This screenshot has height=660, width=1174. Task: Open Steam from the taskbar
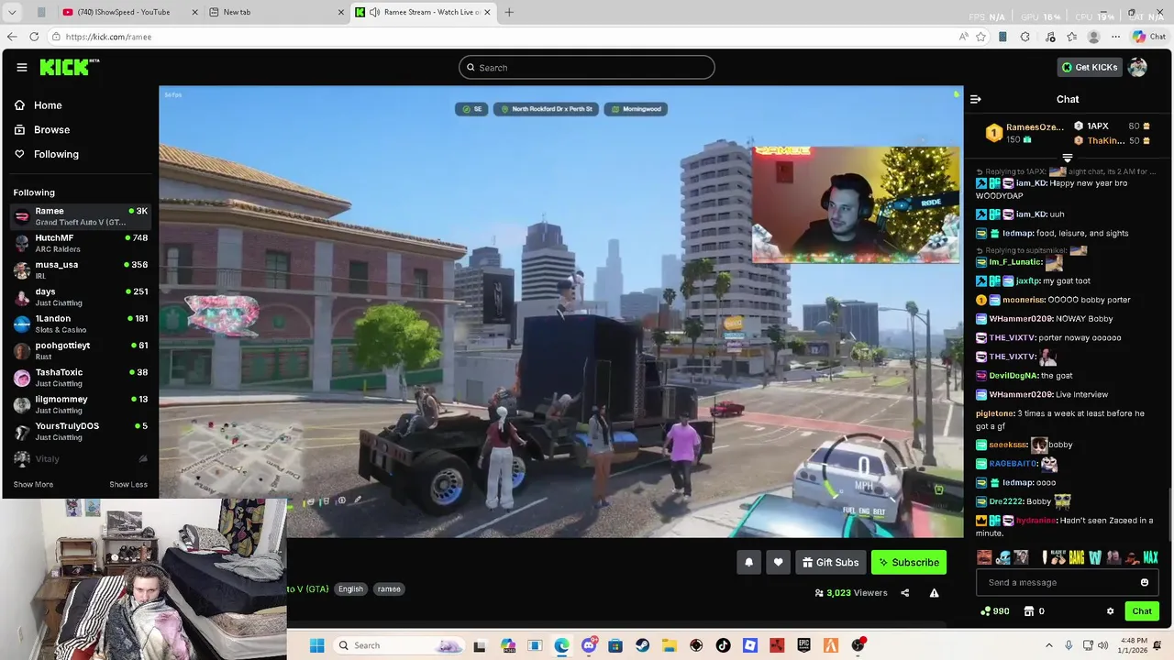pyautogui.click(x=642, y=645)
